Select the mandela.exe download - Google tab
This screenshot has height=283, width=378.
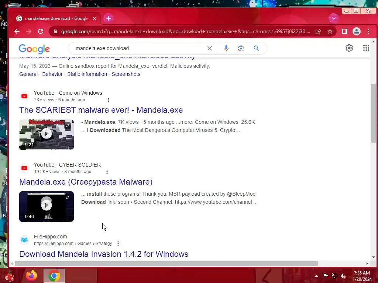(x=56, y=18)
